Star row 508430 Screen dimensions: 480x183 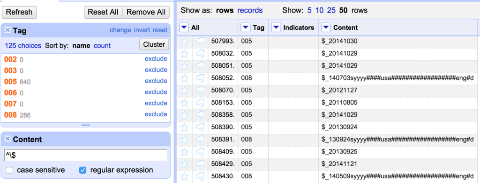[x=184, y=176]
